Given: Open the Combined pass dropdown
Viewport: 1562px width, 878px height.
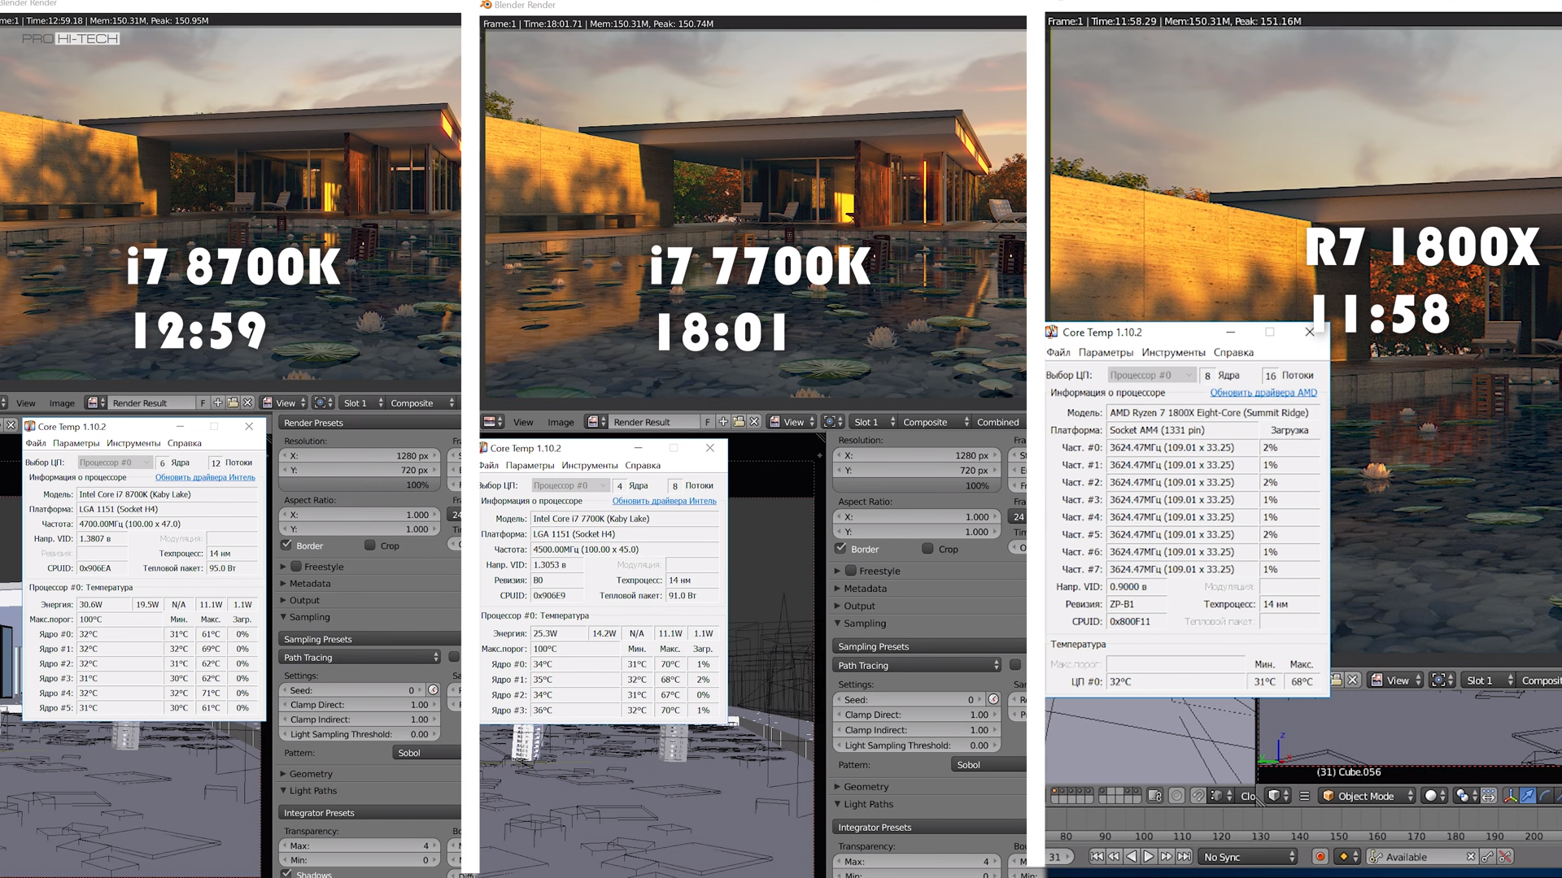Looking at the screenshot, I should coord(997,422).
